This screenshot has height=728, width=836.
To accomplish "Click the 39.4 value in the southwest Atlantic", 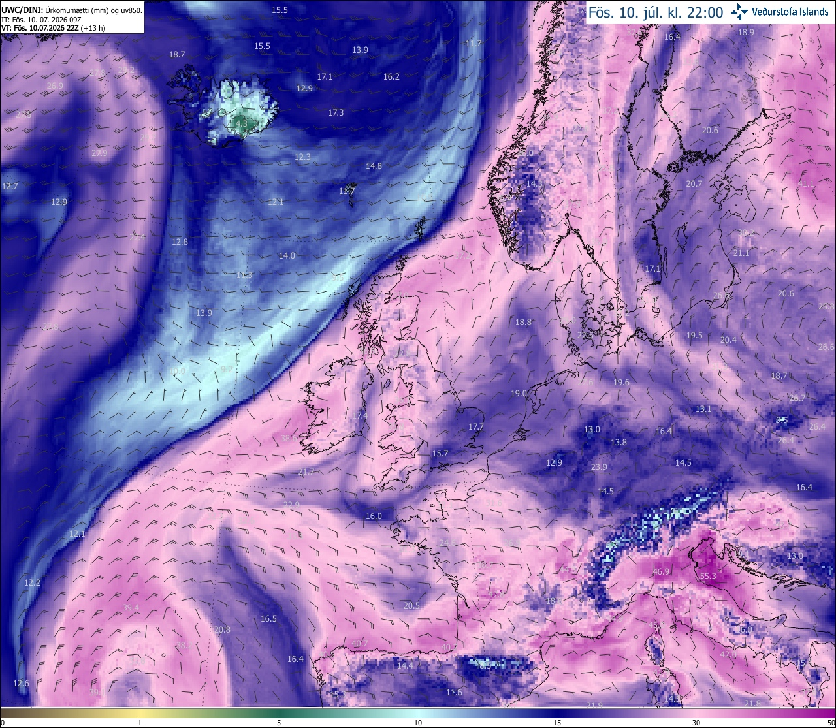I will [131, 607].
